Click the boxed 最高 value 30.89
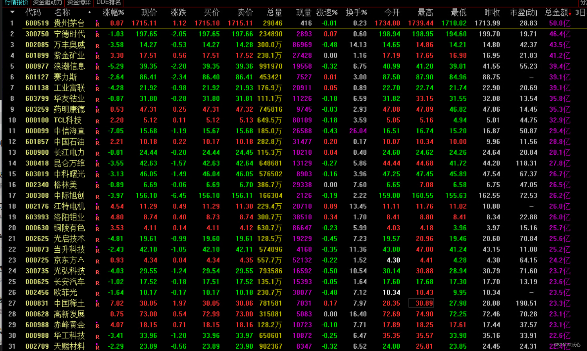 click(x=421, y=303)
